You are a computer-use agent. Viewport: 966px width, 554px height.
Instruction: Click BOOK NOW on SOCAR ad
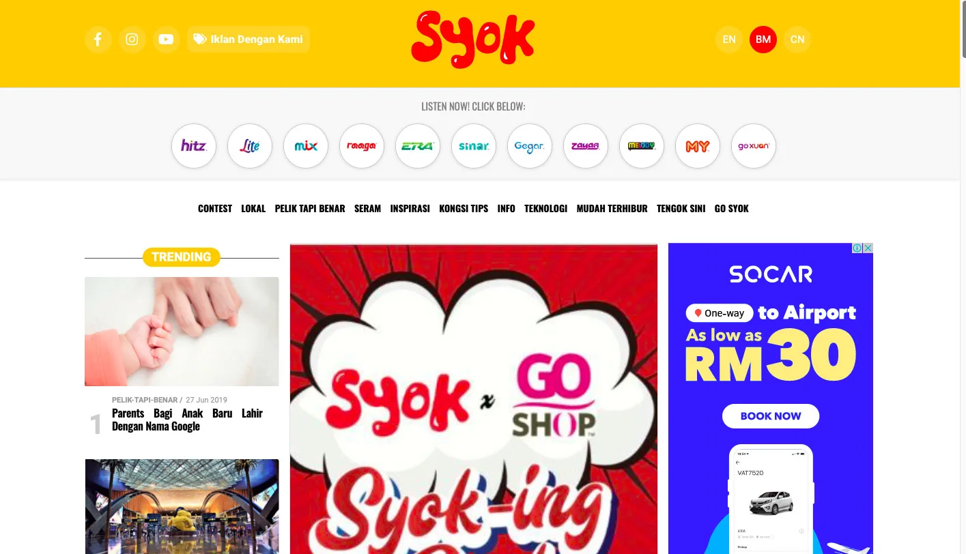click(x=771, y=416)
